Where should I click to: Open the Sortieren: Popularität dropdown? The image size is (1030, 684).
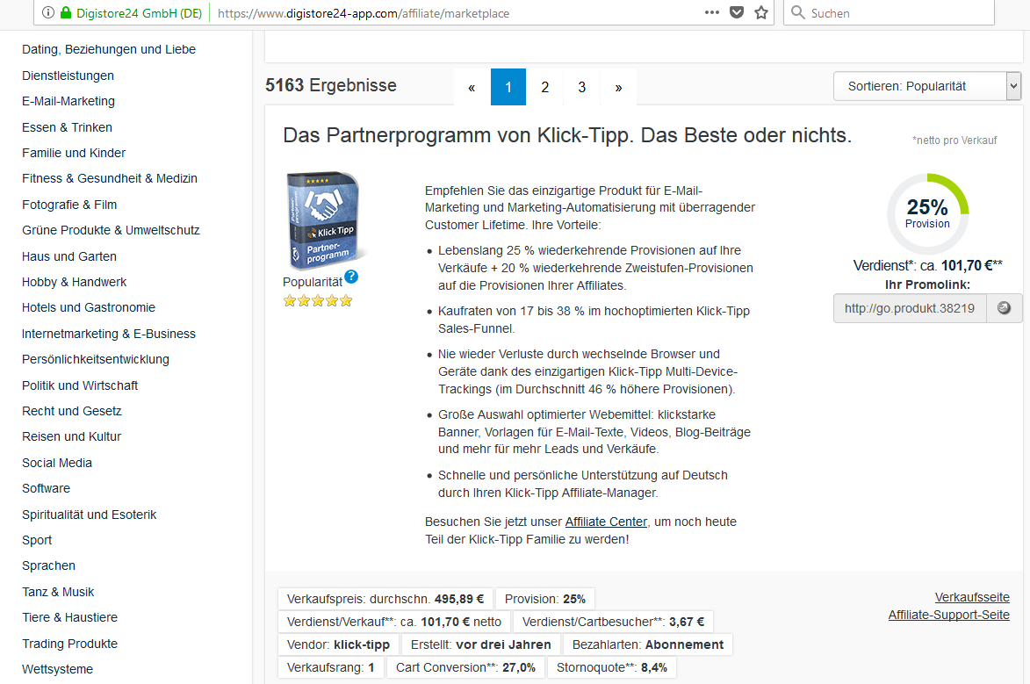point(926,86)
